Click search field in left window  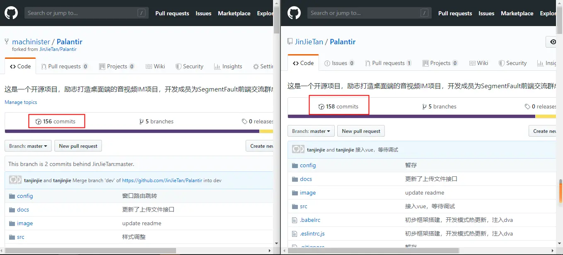coord(86,13)
